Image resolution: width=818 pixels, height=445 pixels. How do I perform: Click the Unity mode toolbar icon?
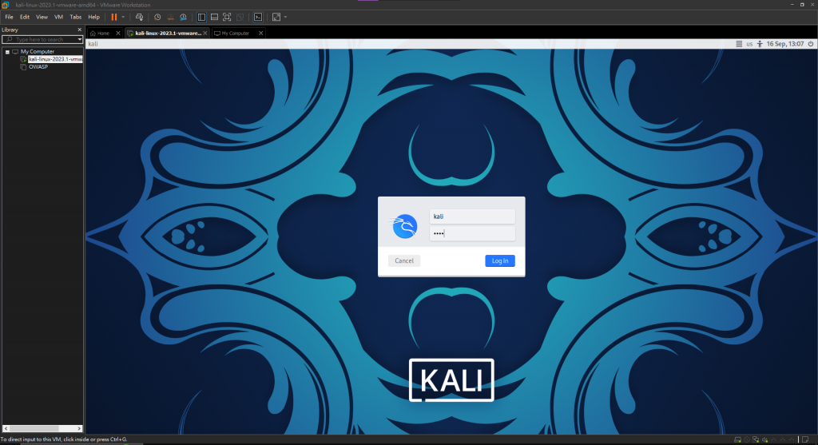click(240, 17)
